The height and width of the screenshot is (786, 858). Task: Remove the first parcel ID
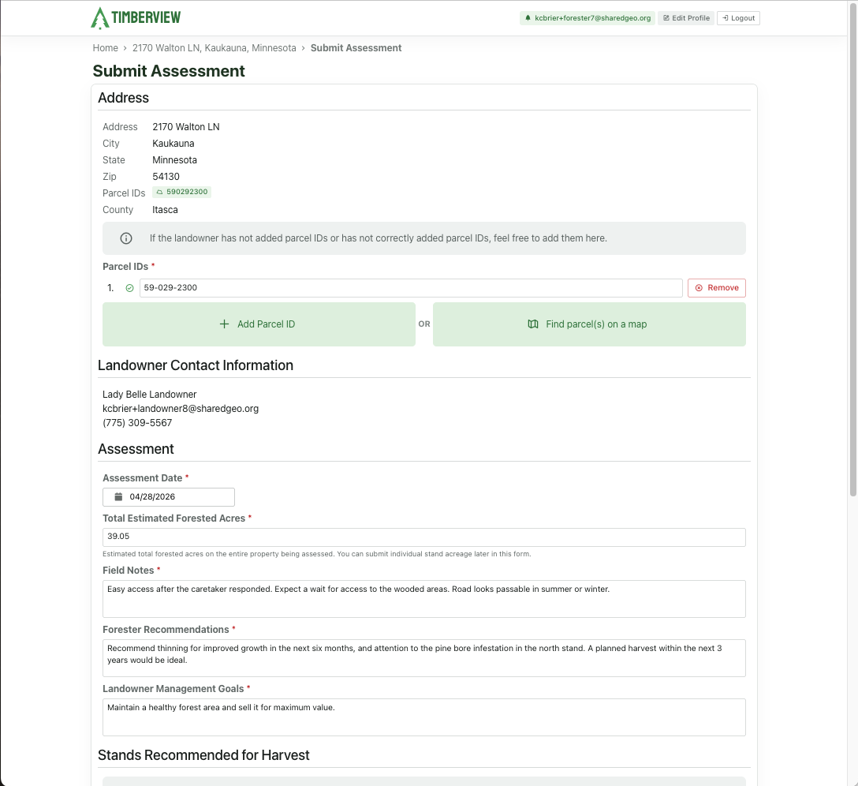[x=717, y=288]
